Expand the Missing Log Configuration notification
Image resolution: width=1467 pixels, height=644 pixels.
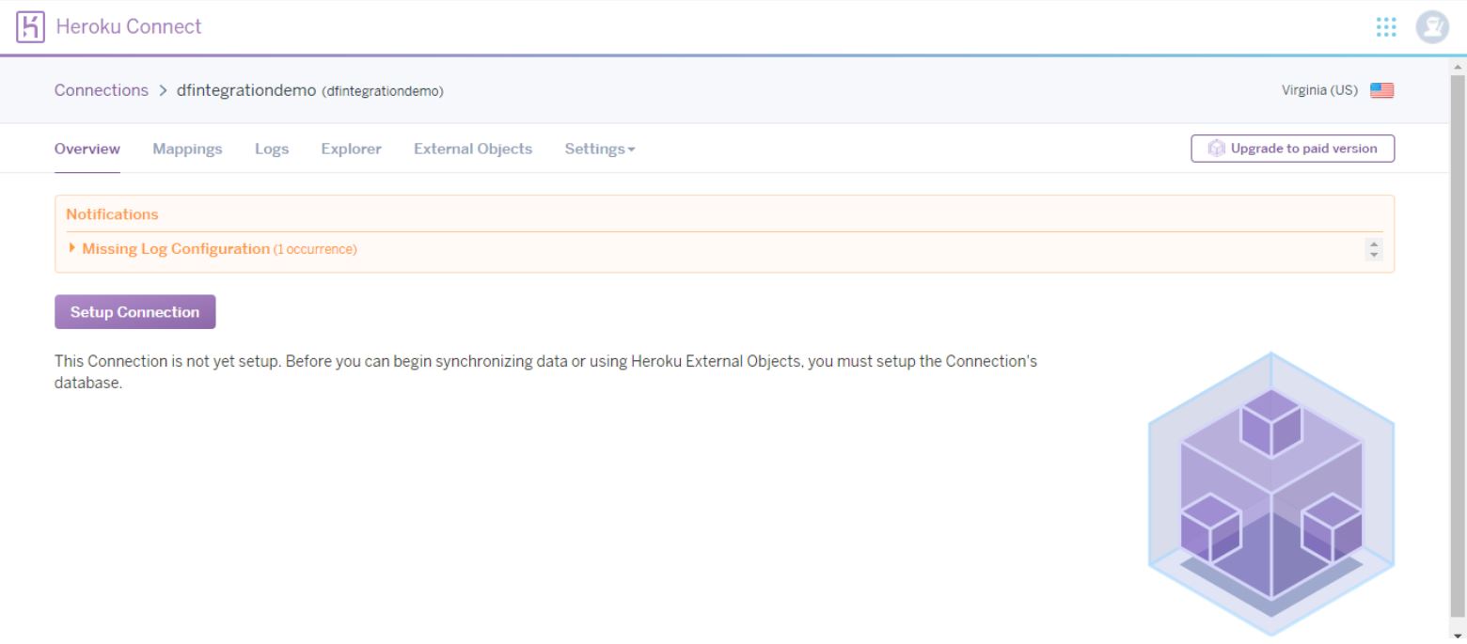pyautogui.click(x=175, y=249)
